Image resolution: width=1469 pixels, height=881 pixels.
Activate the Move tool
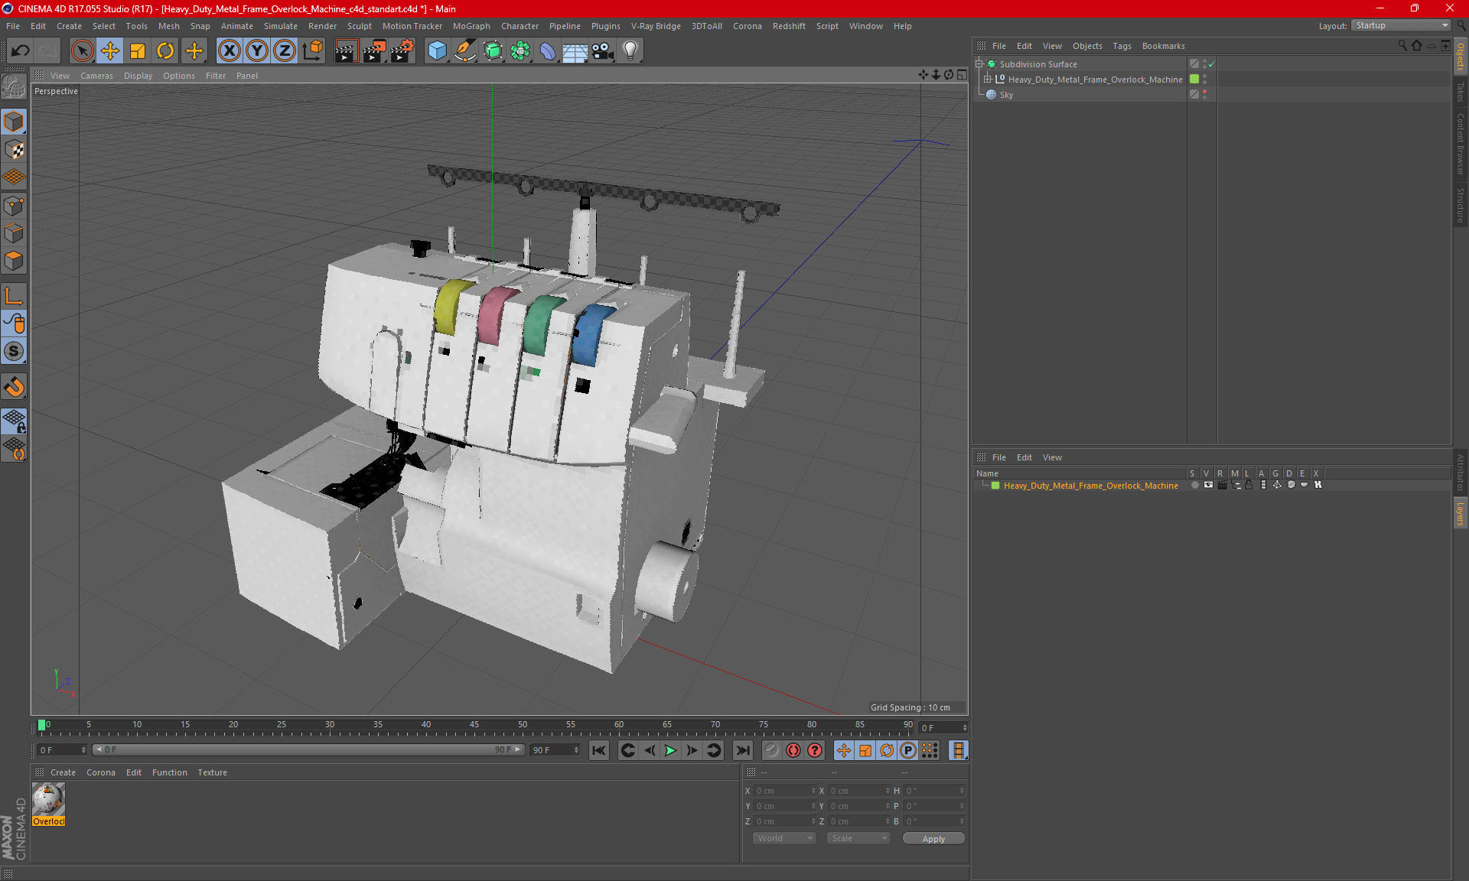(x=110, y=51)
